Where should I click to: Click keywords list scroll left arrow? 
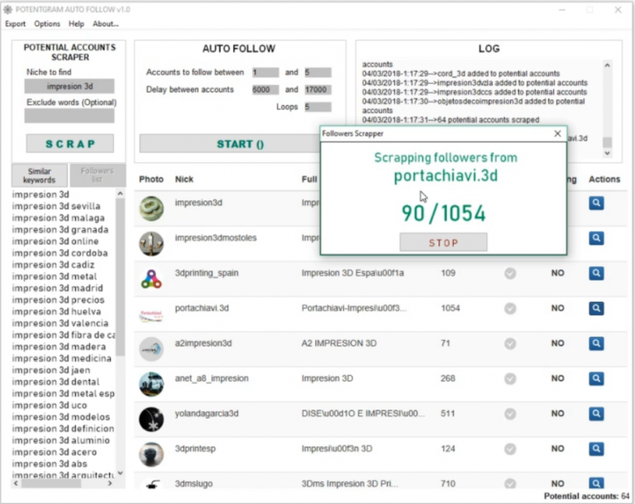[16, 483]
